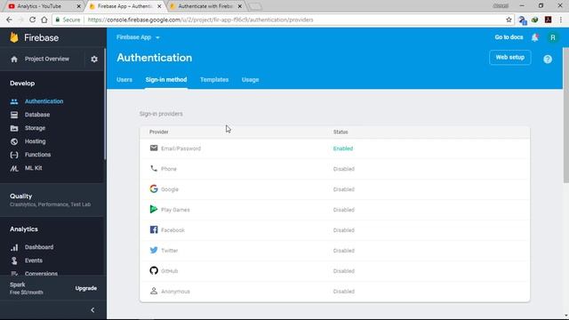Viewport: 569px width, 320px height.
Task: Click the Functions brackets icon
Action: (x=14, y=155)
